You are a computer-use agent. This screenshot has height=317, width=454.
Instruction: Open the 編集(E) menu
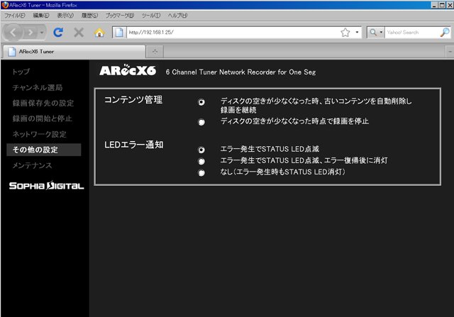[x=41, y=16]
